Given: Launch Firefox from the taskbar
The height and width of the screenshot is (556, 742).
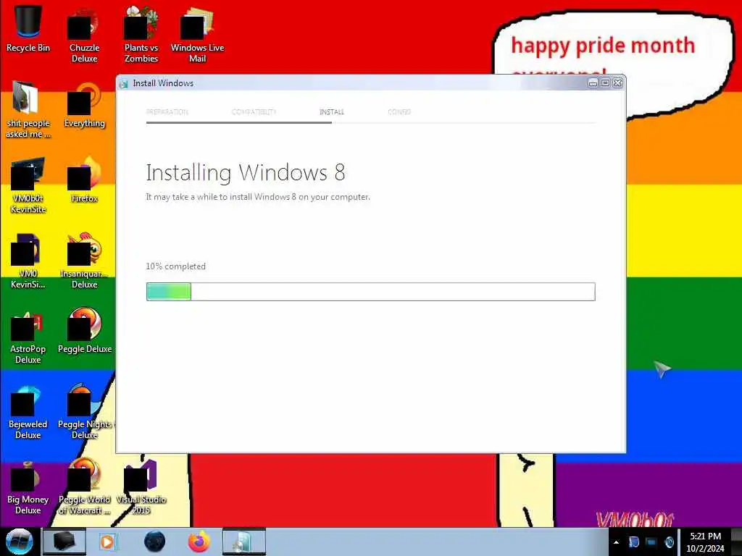Looking at the screenshot, I should [x=199, y=542].
